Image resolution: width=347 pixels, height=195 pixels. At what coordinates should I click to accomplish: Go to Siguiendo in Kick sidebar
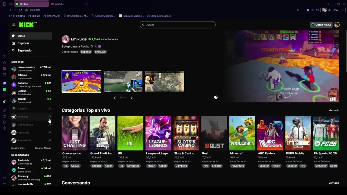pyautogui.click(x=31, y=50)
